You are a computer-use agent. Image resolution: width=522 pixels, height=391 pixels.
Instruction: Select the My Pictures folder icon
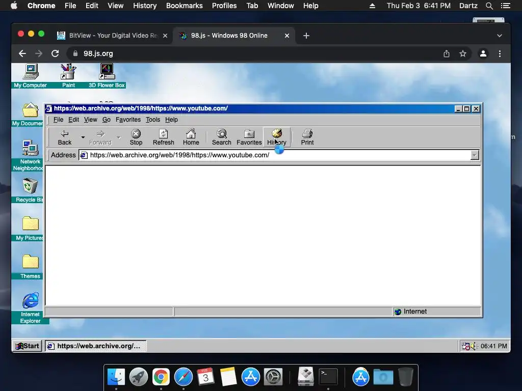(x=30, y=229)
